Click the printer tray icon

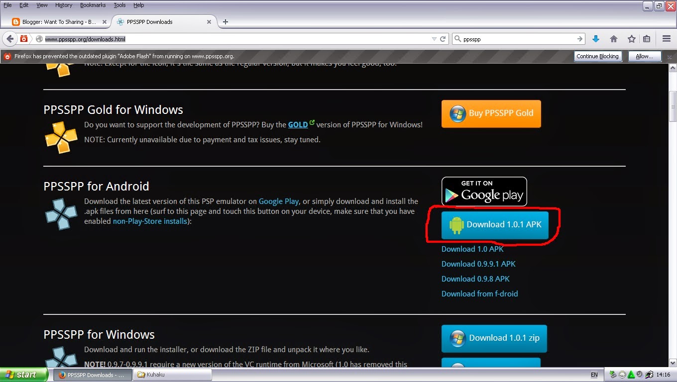649,375
